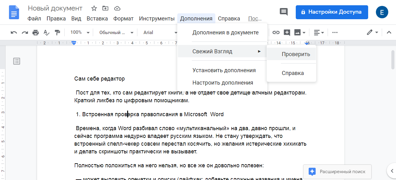The image size is (396, 180).
Task: Open the comment history icon
Action: click(283, 12)
